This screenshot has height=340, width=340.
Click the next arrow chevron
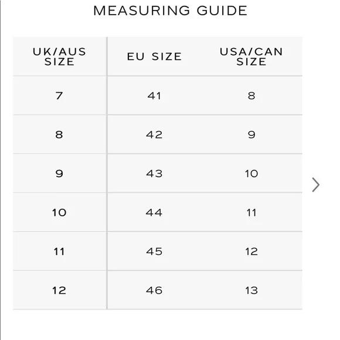pyautogui.click(x=316, y=185)
